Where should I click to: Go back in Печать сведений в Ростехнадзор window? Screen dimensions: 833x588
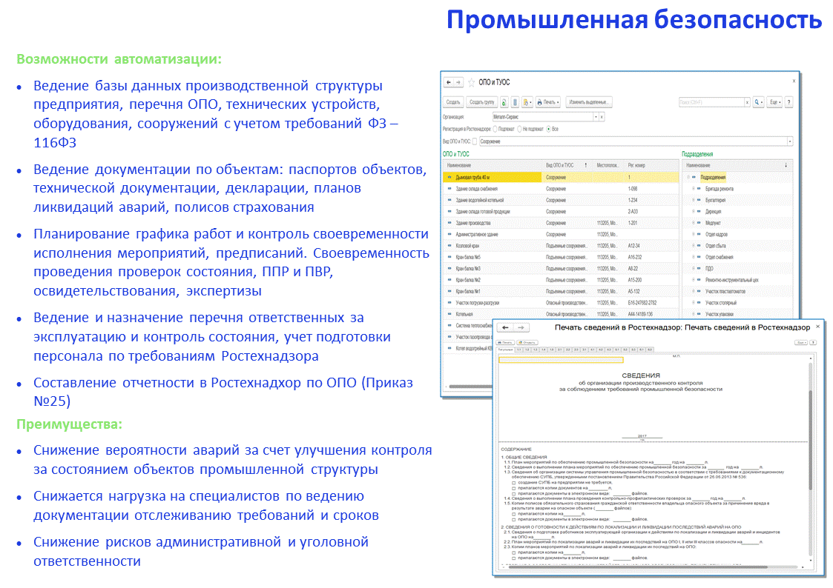click(505, 327)
